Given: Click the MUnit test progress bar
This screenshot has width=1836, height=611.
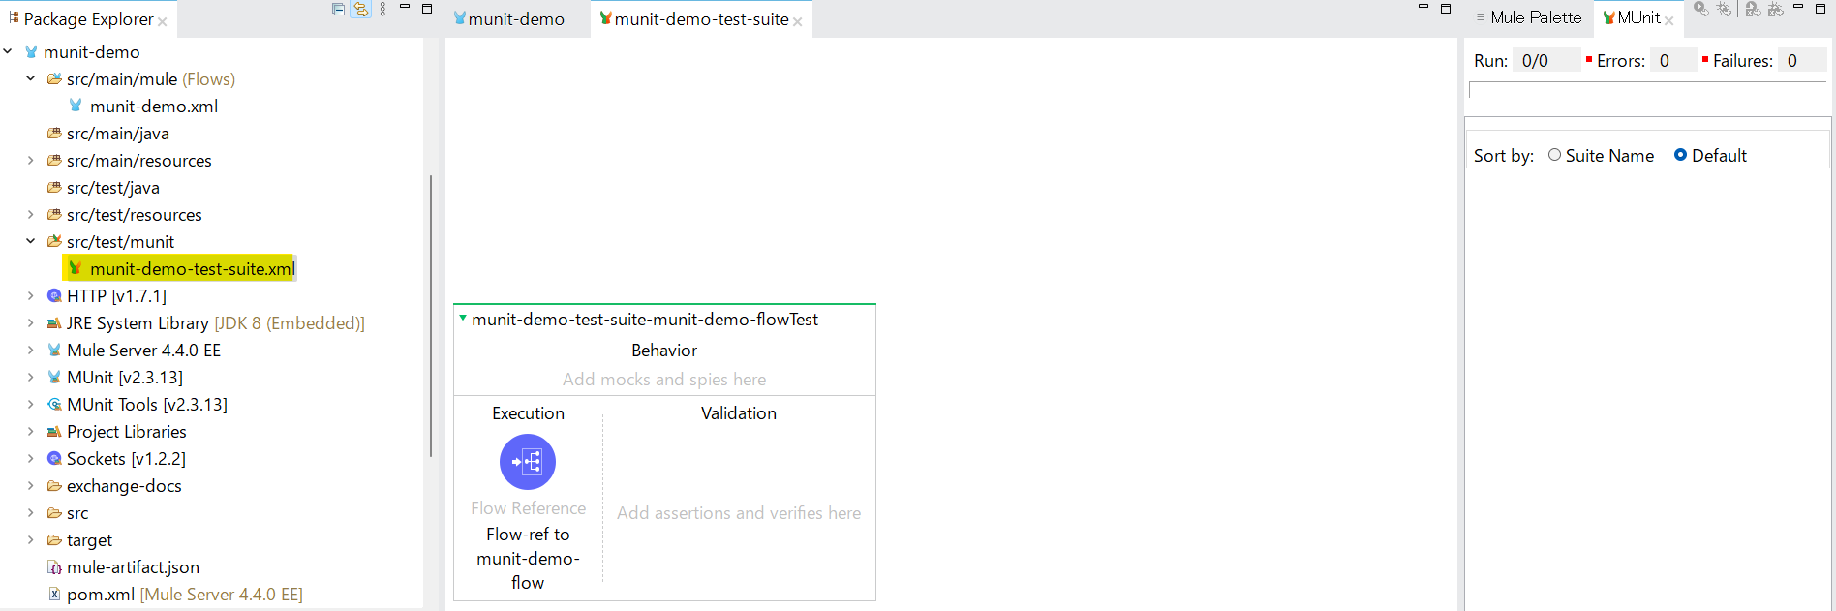Looking at the screenshot, I should tap(1647, 90).
